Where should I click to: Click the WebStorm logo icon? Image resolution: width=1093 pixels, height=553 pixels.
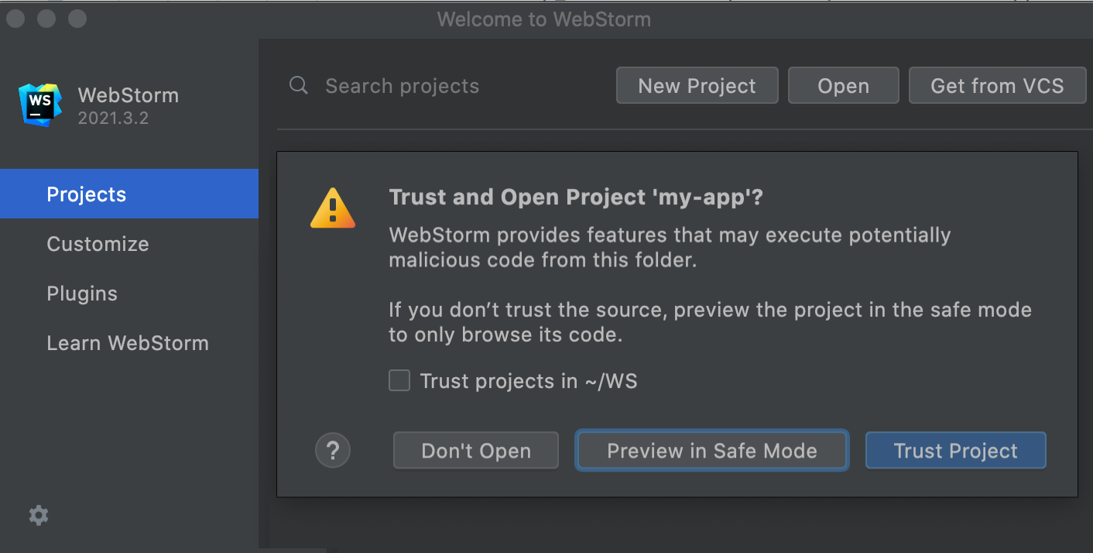click(x=39, y=105)
